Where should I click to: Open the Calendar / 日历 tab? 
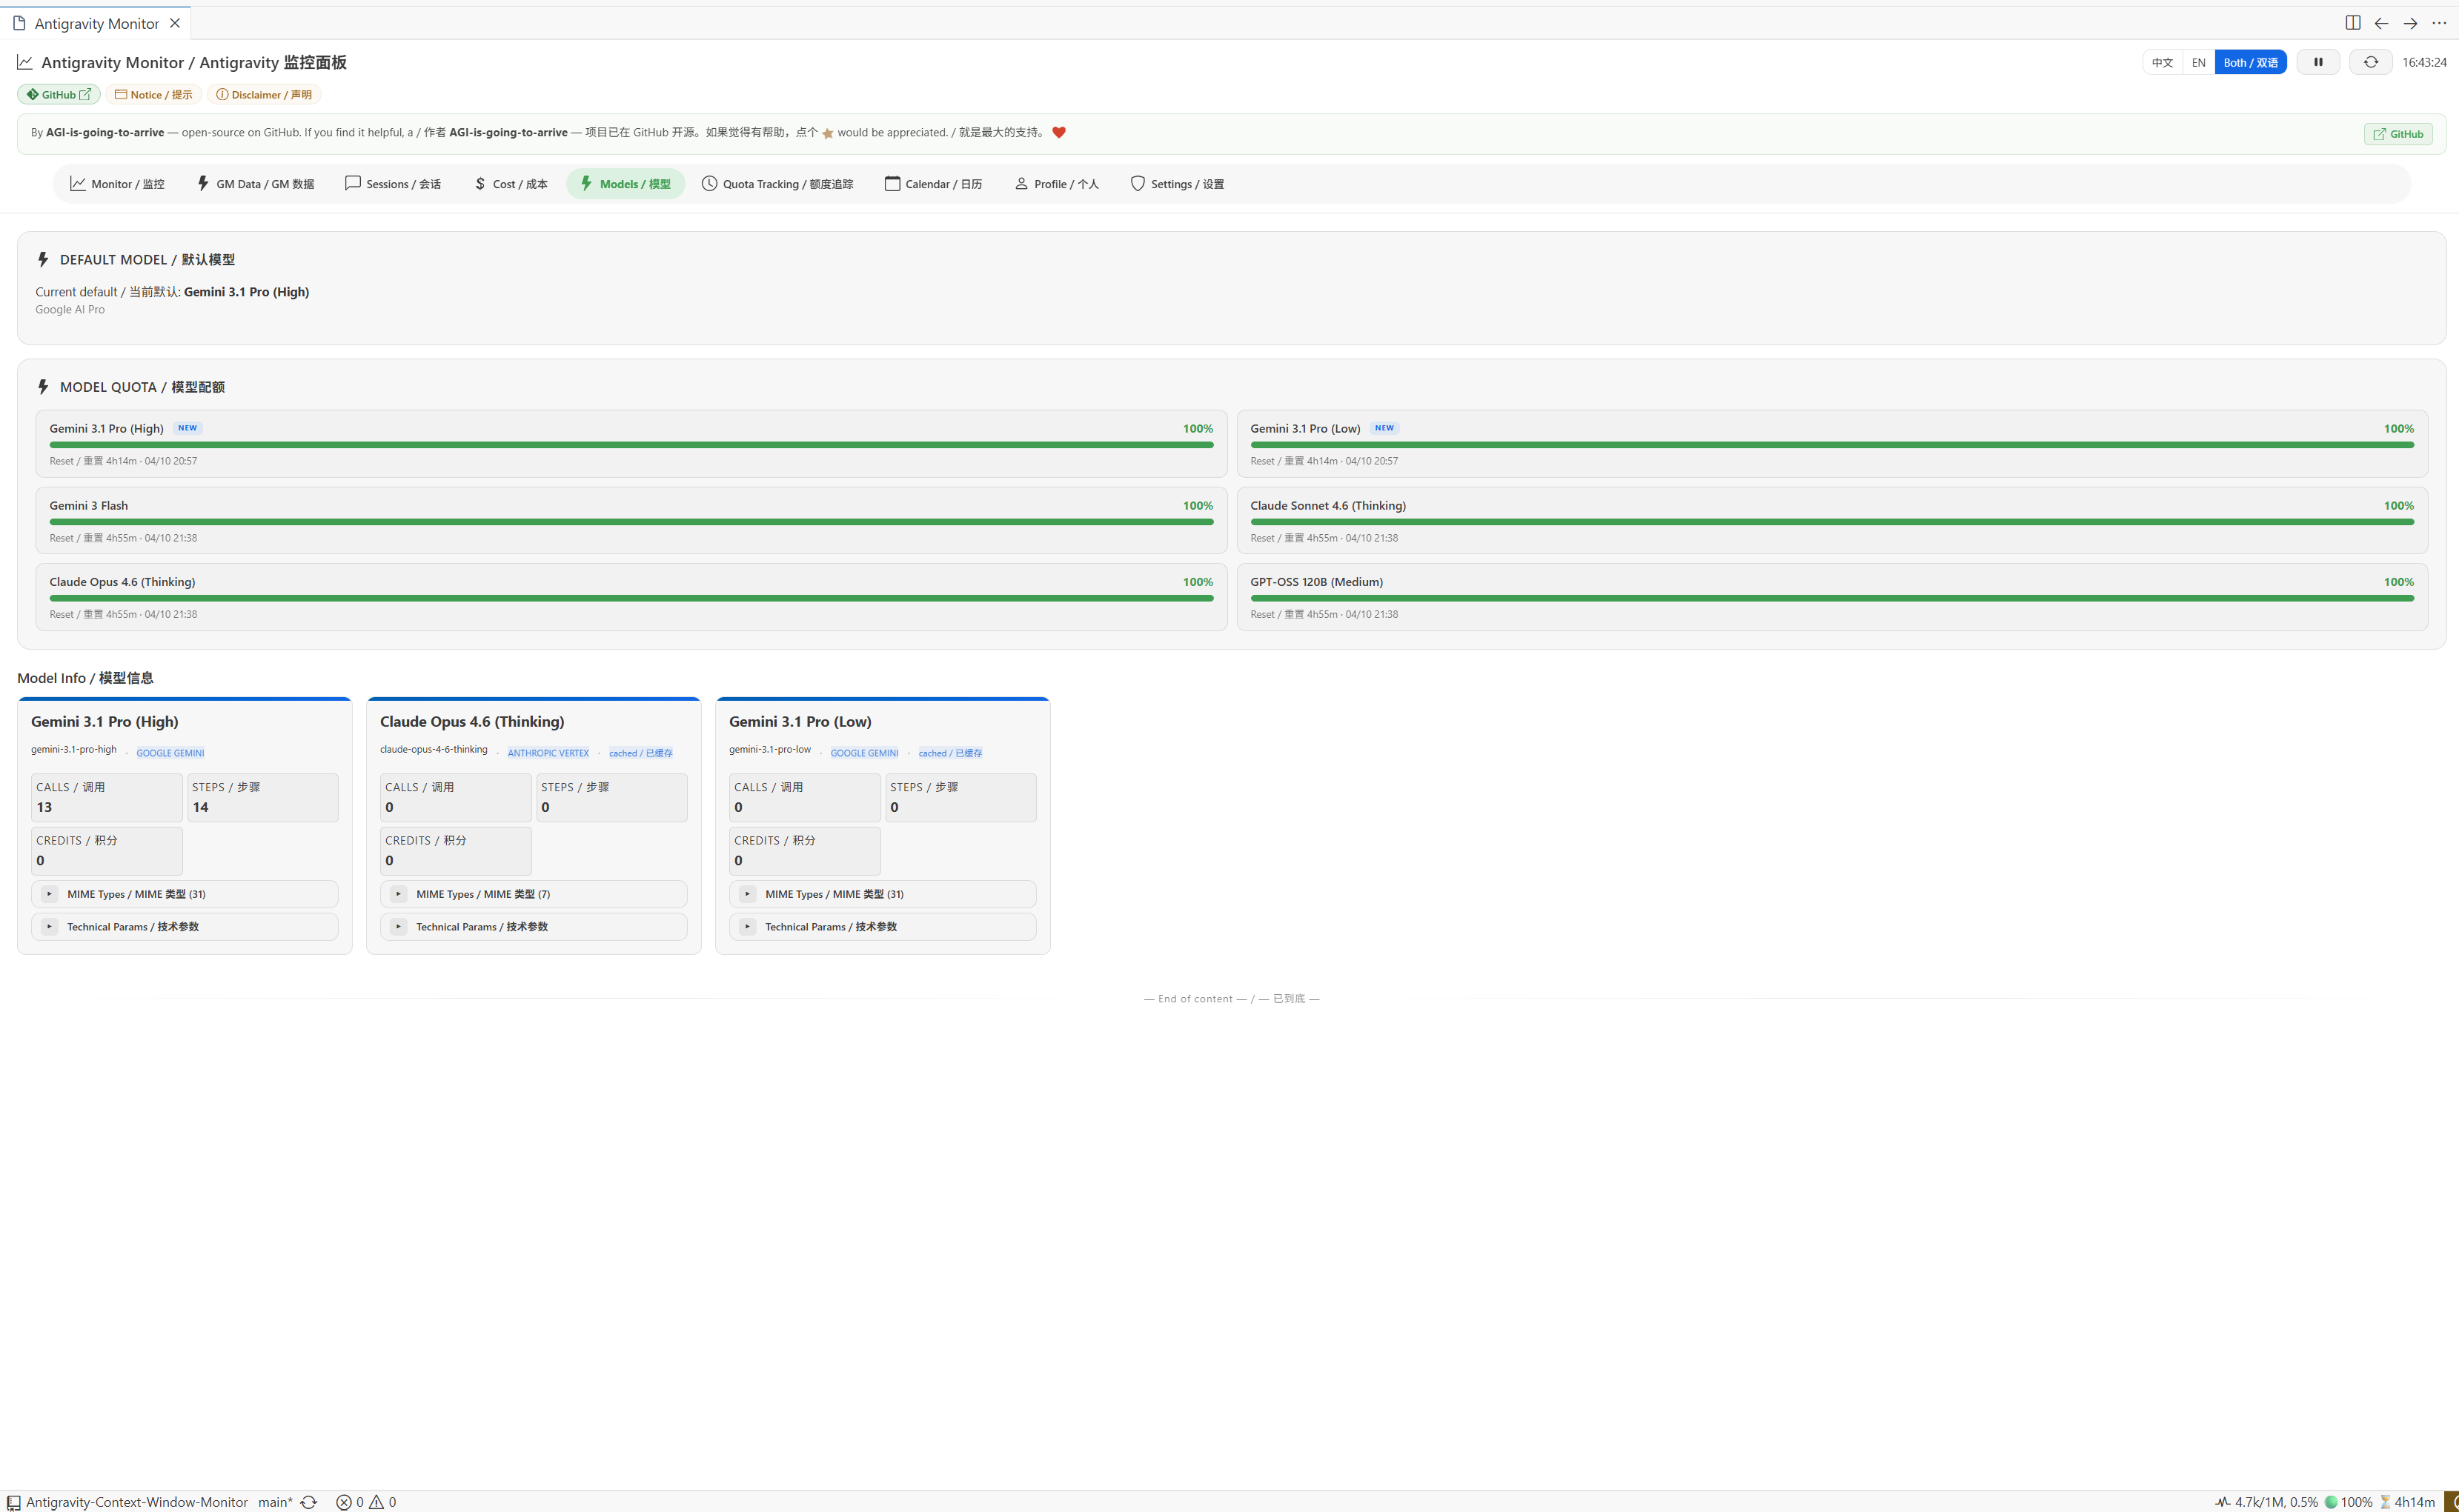coord(933,184)
